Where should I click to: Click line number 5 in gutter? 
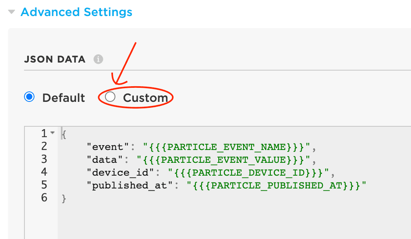44,185
